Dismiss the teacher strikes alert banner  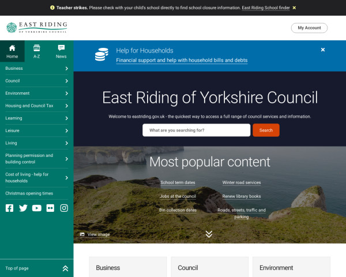coord(294,8)
